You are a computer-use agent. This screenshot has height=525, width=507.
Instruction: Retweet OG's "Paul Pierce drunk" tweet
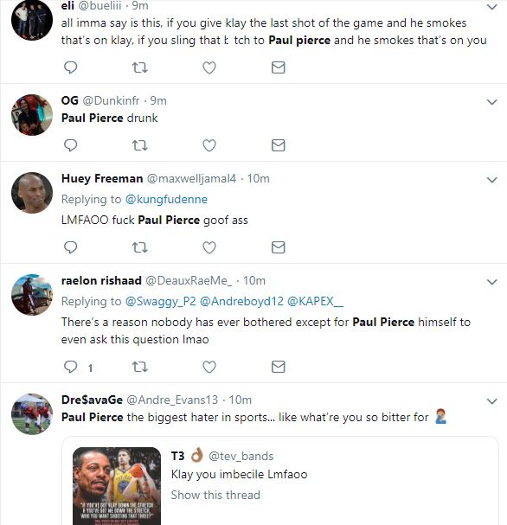[x=139, y=145]
